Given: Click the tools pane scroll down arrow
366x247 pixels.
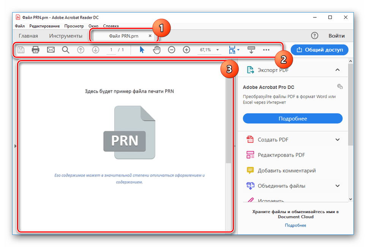Looking at the screenshot, I should (350, 199).
